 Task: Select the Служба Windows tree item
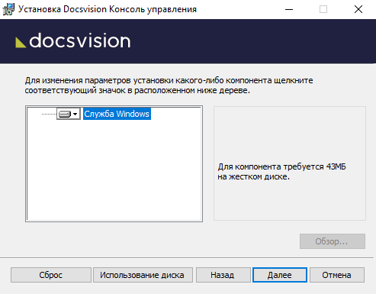(117, 114)
